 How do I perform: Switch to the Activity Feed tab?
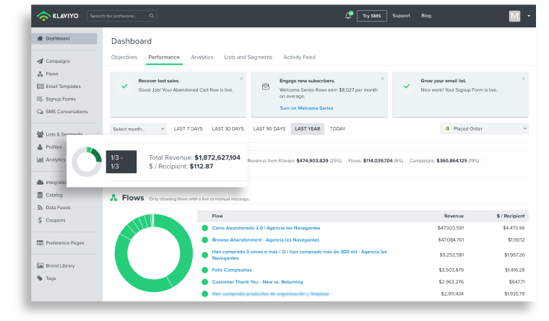point(299,57)
